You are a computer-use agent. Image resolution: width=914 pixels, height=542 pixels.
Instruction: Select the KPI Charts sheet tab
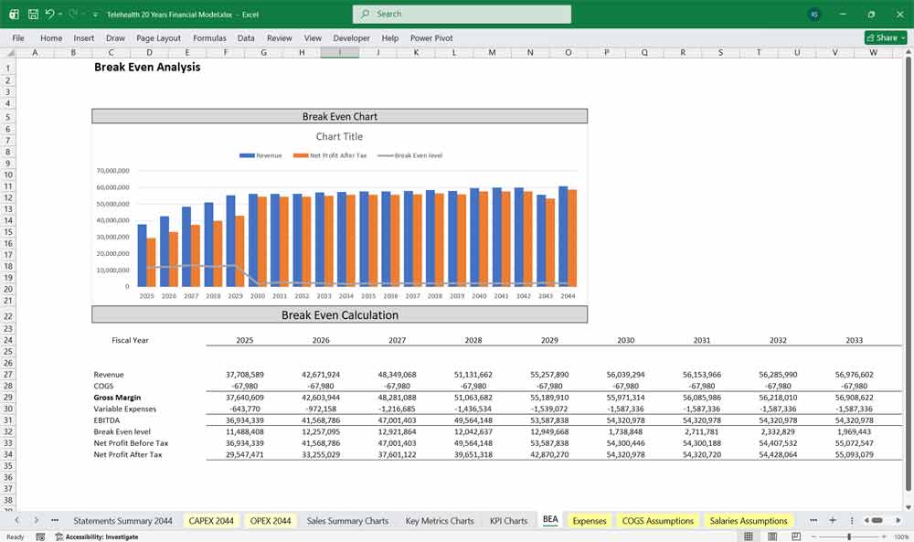[508, 519]
